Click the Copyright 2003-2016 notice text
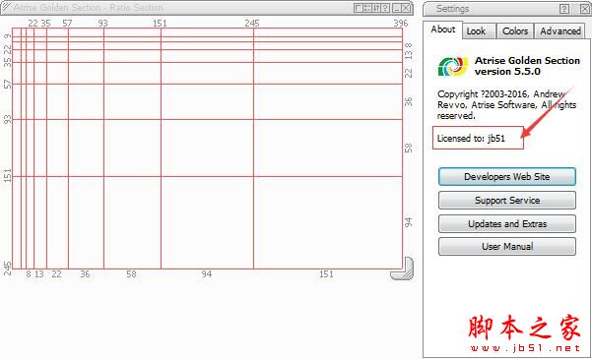 [x=506, y=105]
